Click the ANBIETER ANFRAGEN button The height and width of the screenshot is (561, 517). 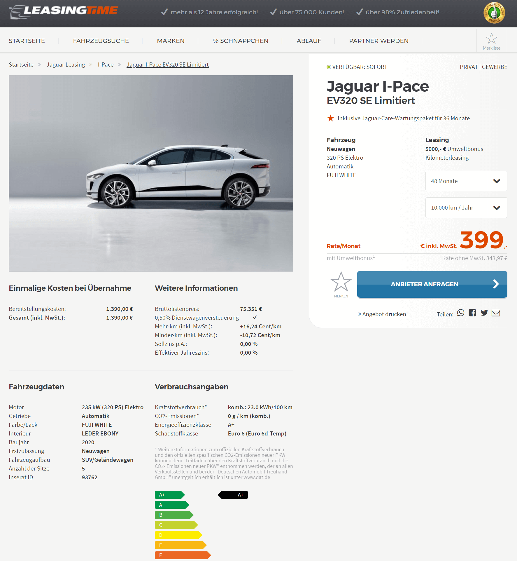coord(432,284)
